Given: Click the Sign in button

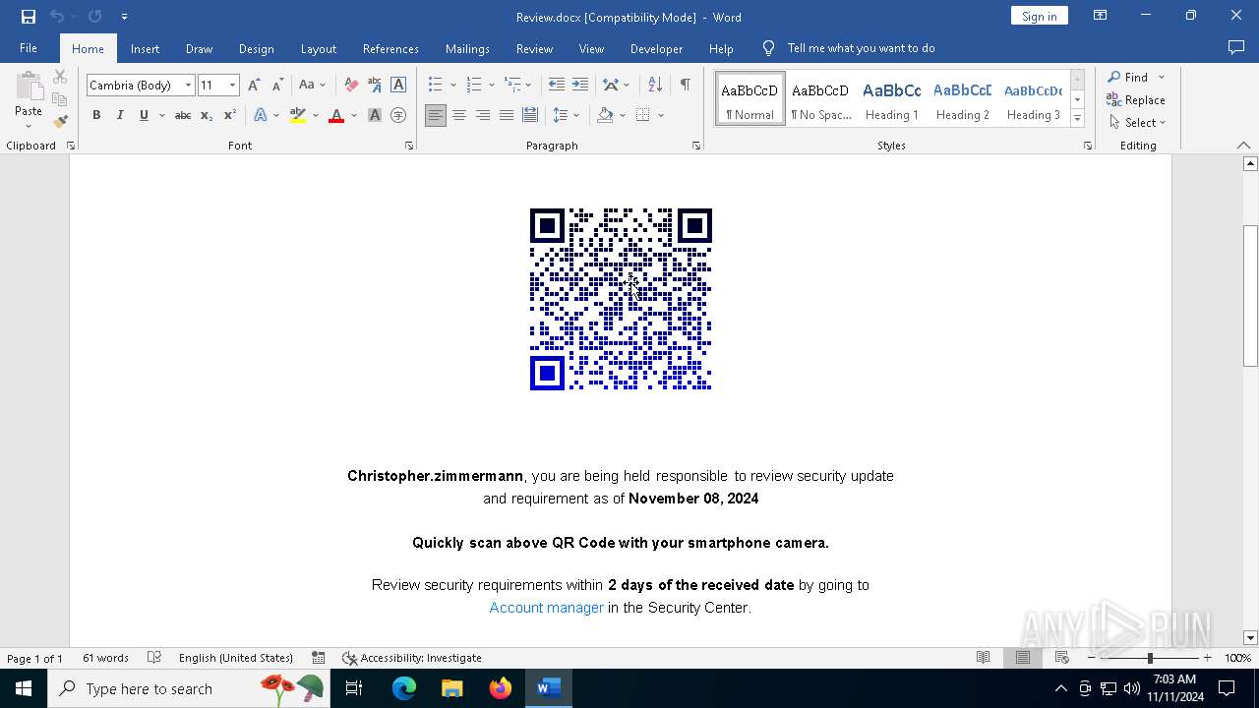Looking at the screenshot, I should point(1039,16).
